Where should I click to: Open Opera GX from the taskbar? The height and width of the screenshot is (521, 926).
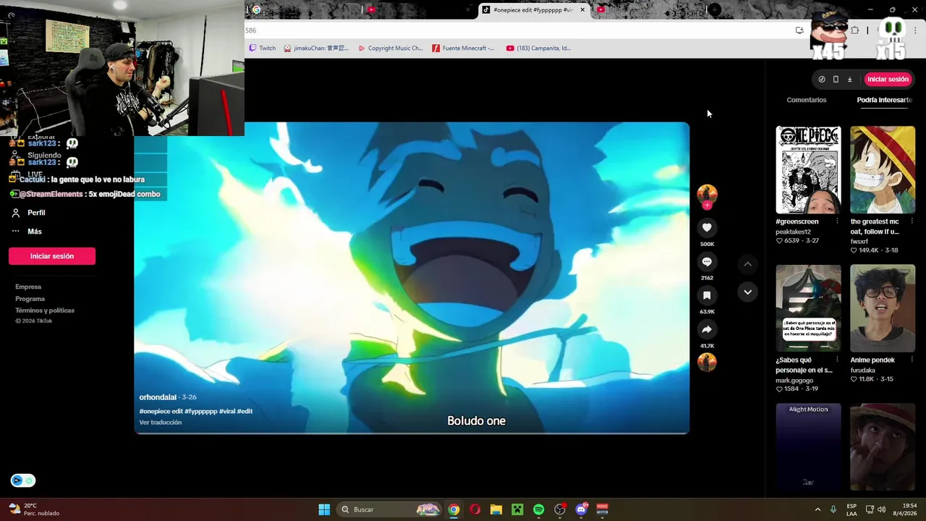pos(475,509)
